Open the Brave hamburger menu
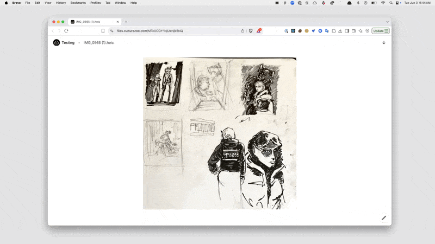 (387, 31)
